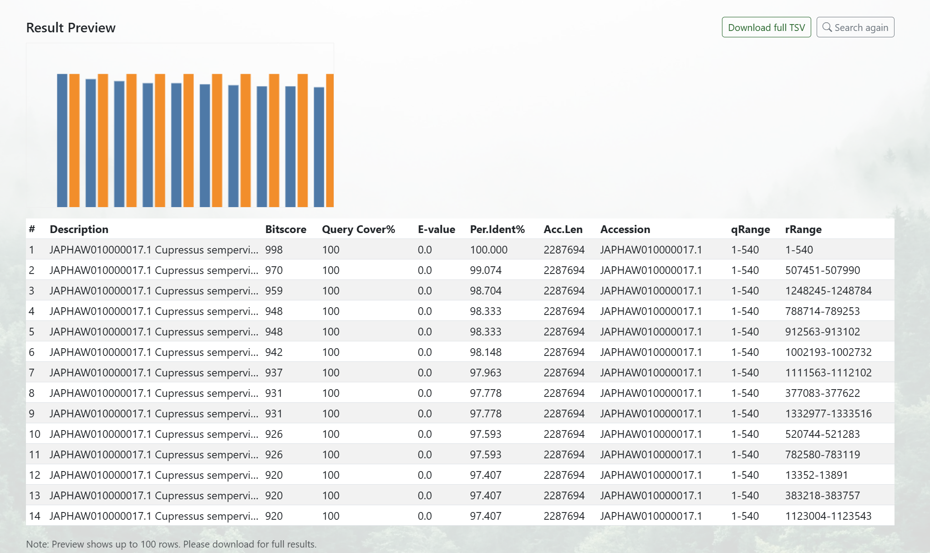Click rRange 788714-789253
Image resolution: width=930 pixels, height=553 pixels.
tap(823, 311)
